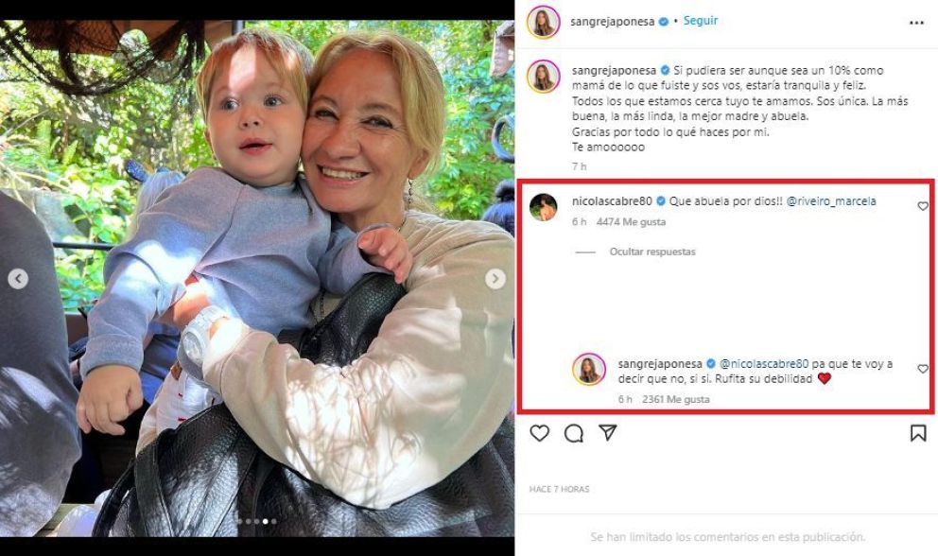View 4474 Me gusta likes list

(631, 222)
